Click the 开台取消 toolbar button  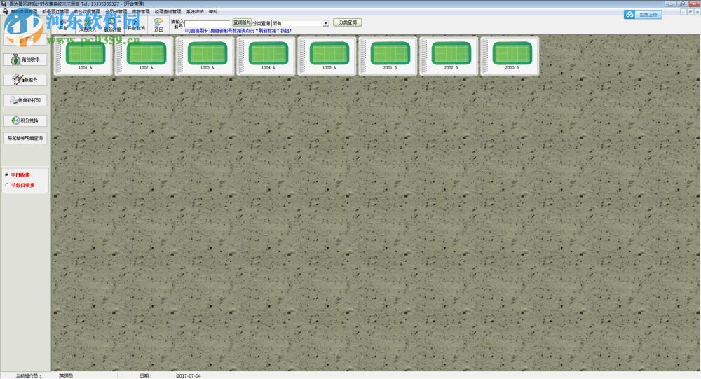click(x=136, y=25)
